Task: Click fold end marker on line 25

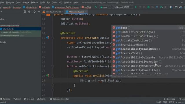Action: 53,85
